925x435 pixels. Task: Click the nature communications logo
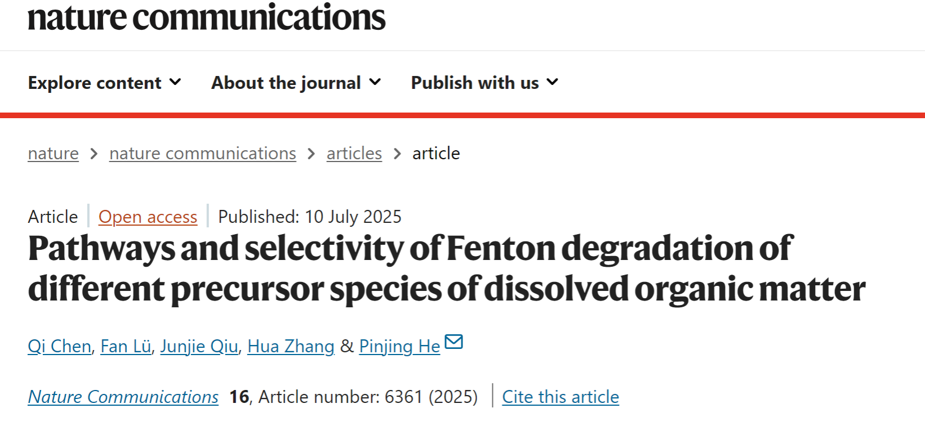click(206, 17)
